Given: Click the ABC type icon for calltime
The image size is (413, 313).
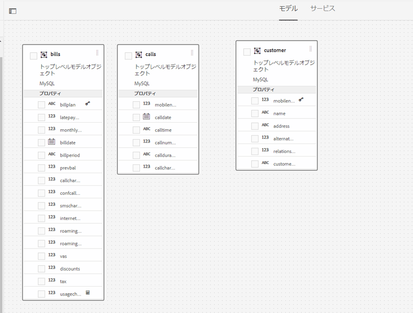Looking at the screenshot, I should coord(146,129).
